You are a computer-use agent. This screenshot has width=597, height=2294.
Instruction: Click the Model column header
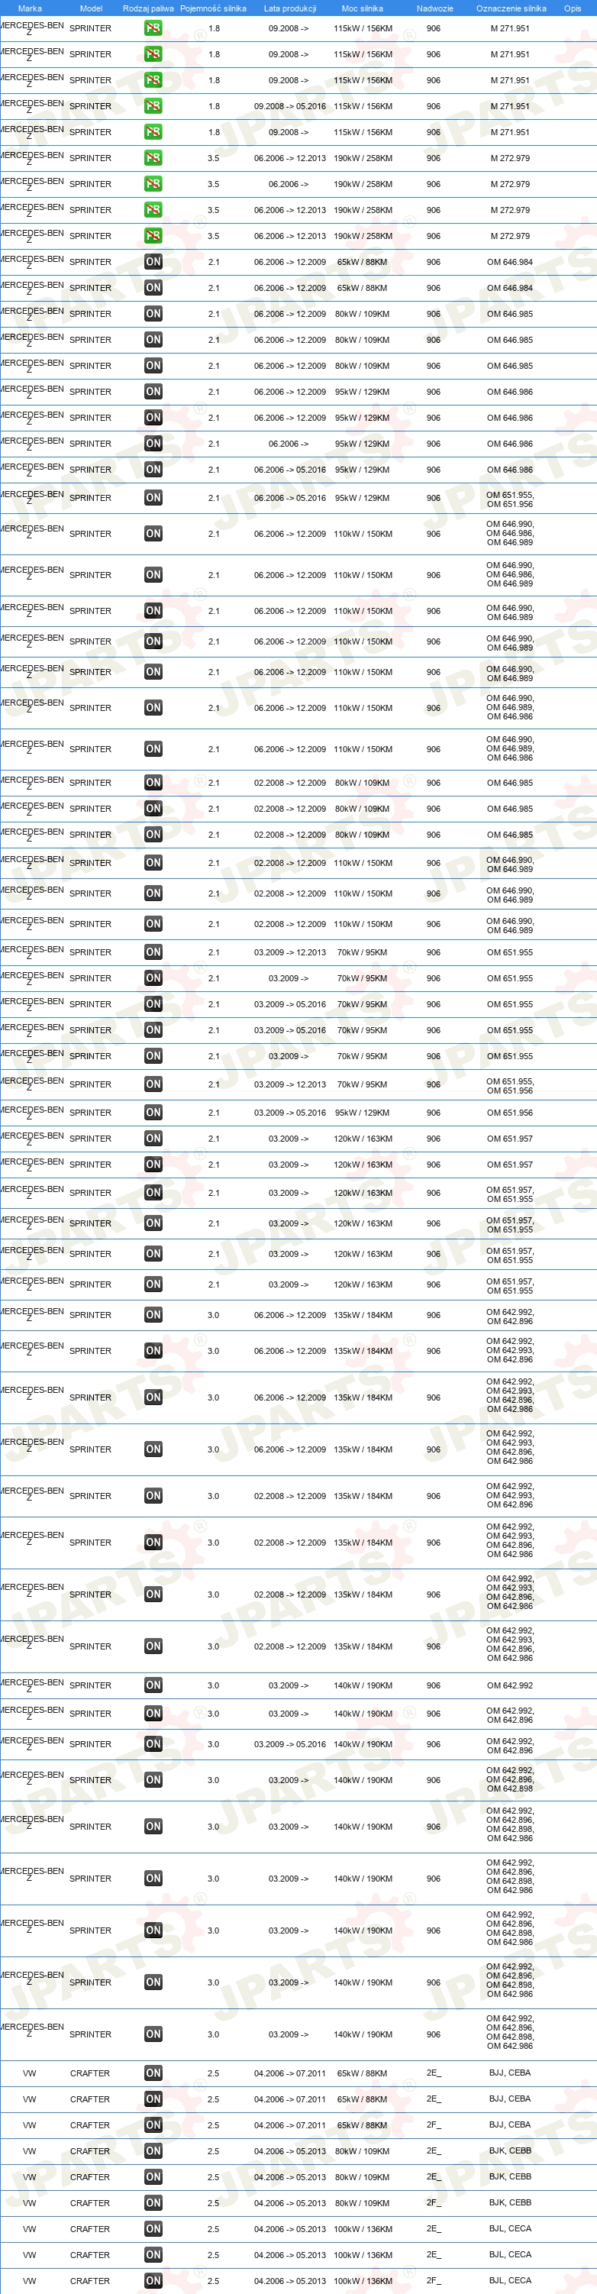point(91,8)
